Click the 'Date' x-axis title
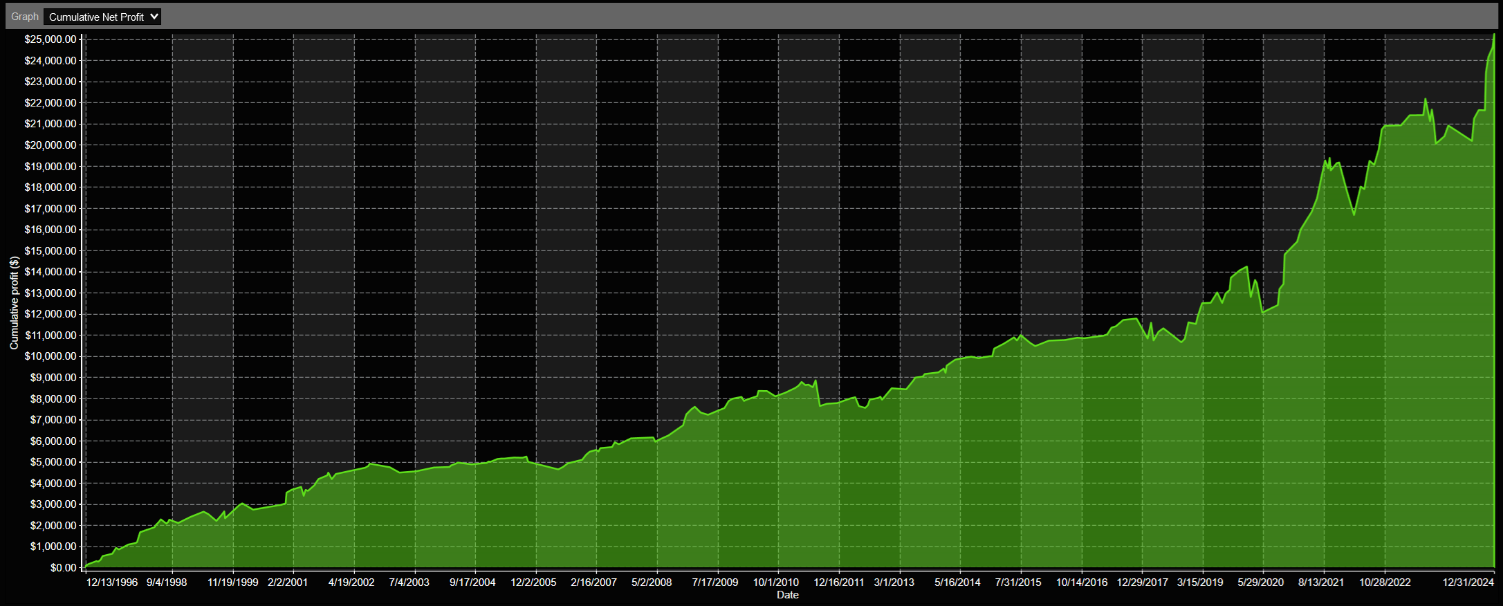The width and height of the screenshot is (1503, 606). pyautogui.click(x=788, y=595)
